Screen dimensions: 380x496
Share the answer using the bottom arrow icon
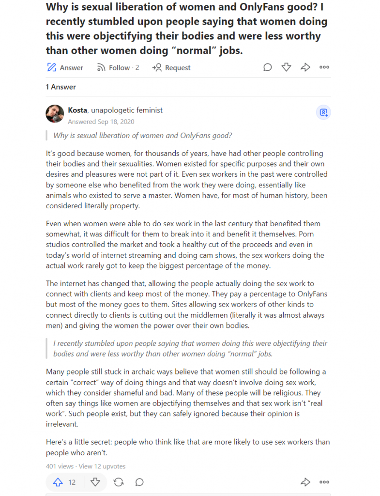pyautogui.click(x=305, y=482)
